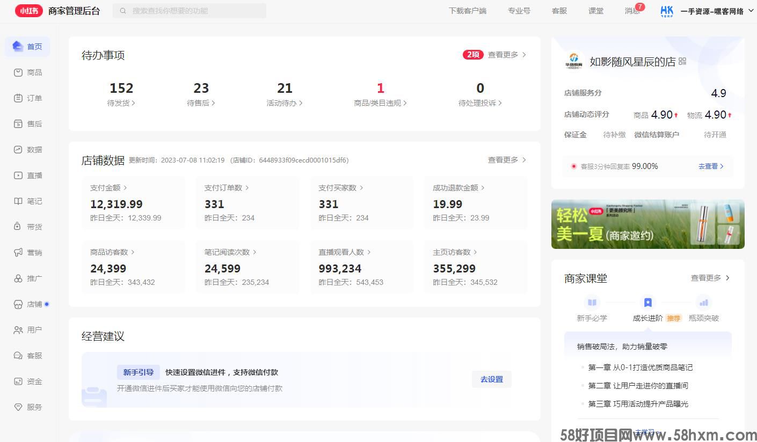Screen dimensions: 757x442
Task: Open the 数据 analytics sidebar icon
Action: (18, 149)
